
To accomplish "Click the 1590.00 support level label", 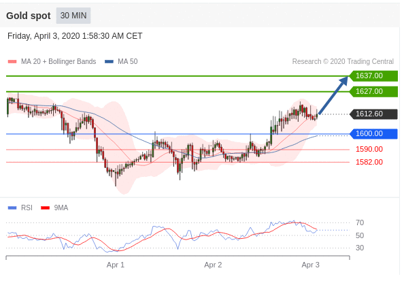I will coord(369,149).
